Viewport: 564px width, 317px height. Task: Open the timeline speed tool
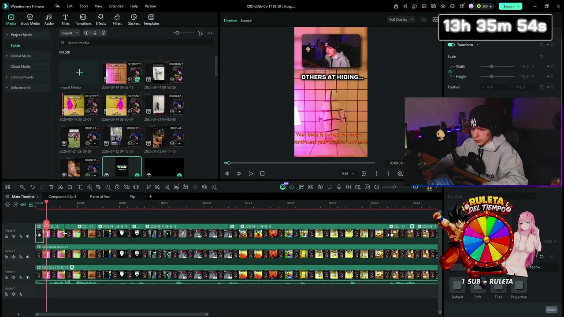108,187
